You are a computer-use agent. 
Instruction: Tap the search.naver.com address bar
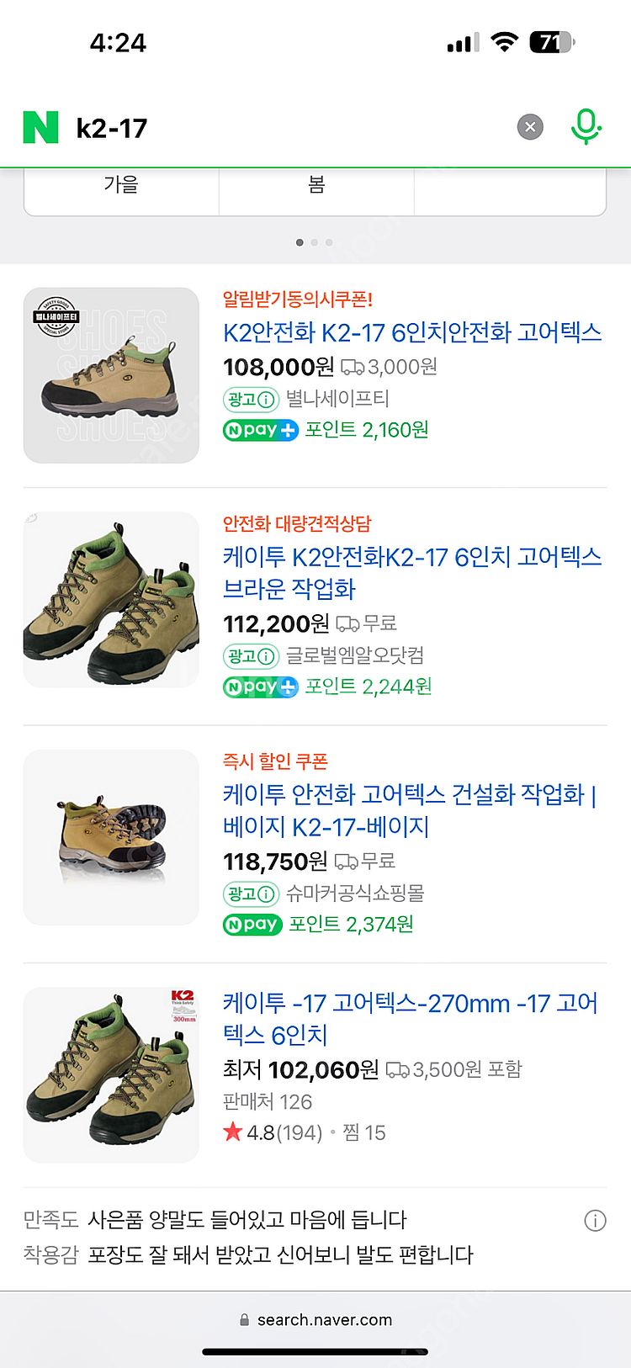tap(315, 1320)
